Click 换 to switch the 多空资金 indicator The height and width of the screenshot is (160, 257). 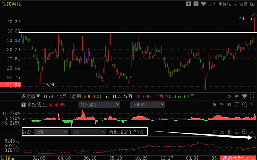point(222,105)
